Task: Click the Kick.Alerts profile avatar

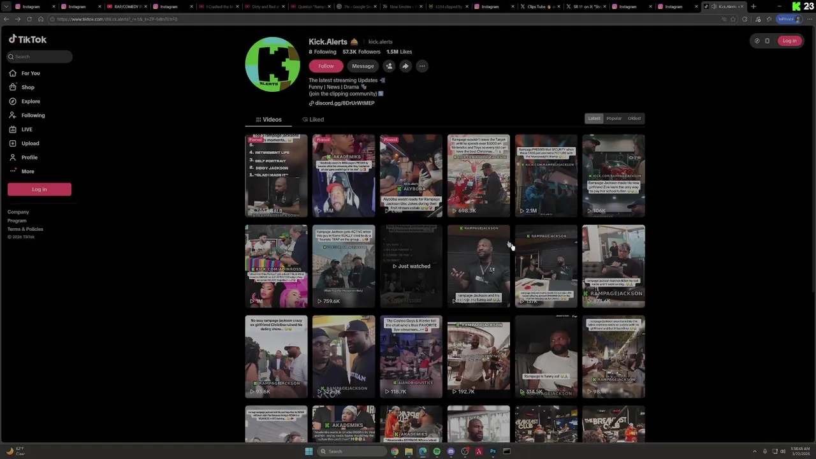Action: [273, 64]
